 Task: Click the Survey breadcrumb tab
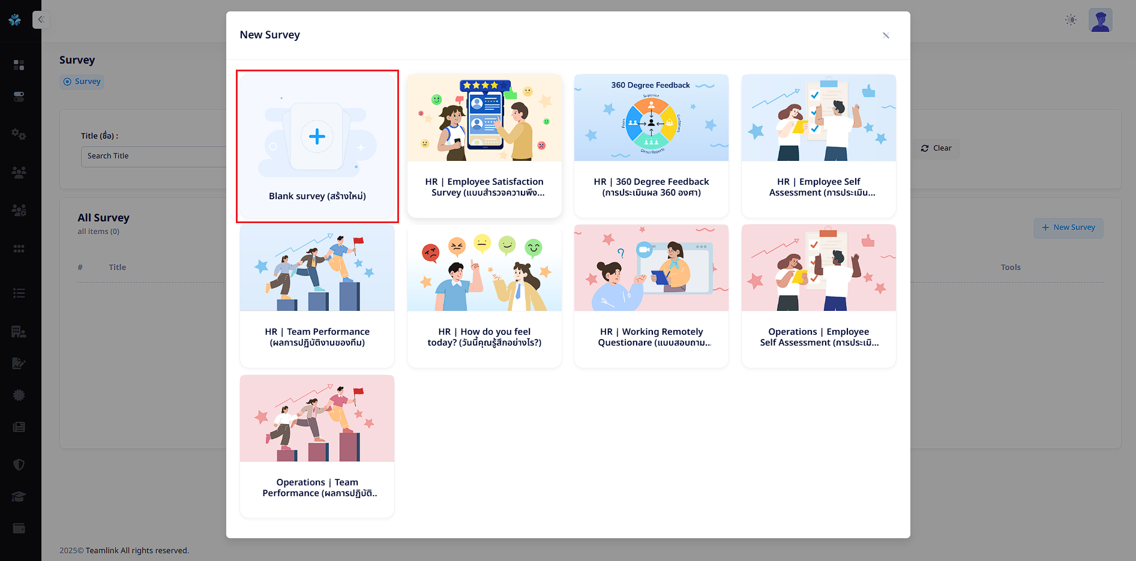click(82, 82)
